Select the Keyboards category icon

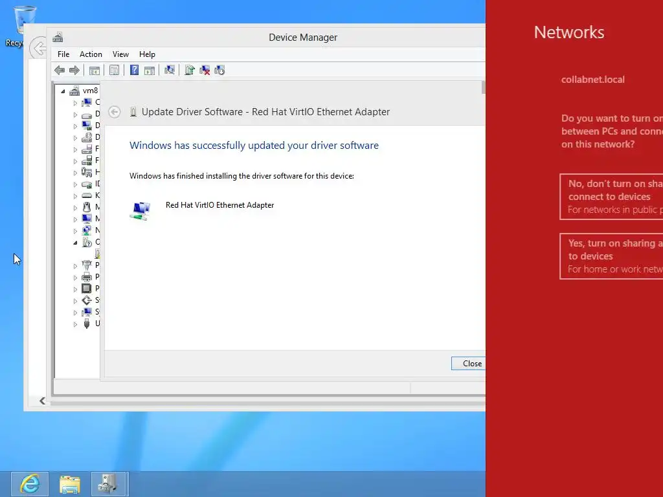click(87, 195)
